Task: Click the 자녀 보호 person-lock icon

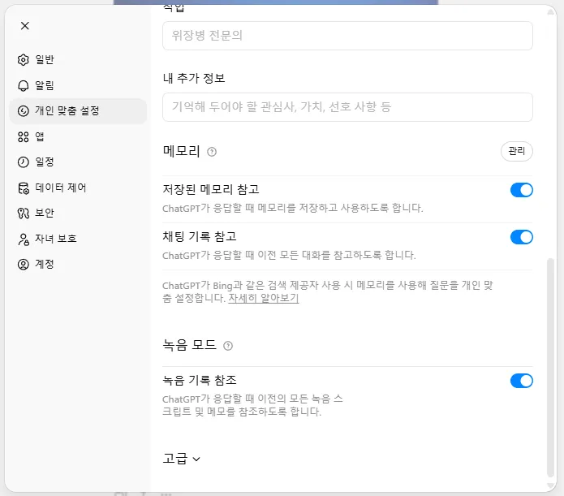Action: pyautogui.click(x=23, y=239)
